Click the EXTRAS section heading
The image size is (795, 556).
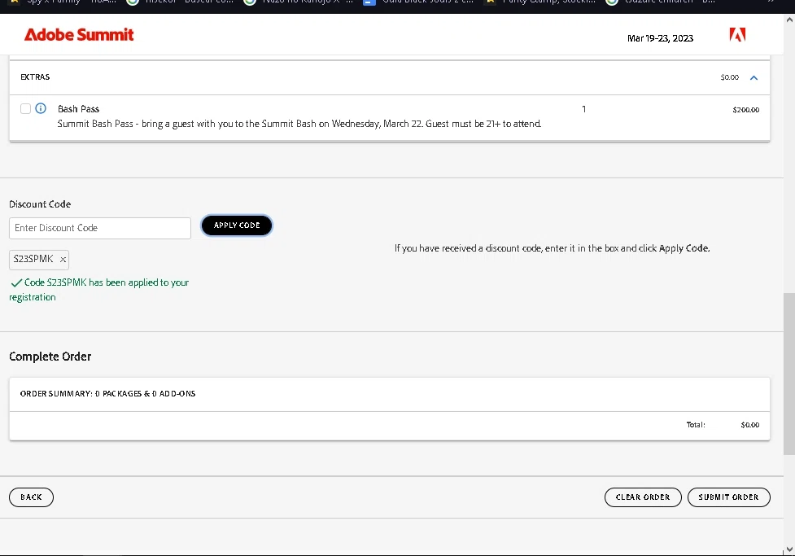pyautogui.click(x=35, y=77)
